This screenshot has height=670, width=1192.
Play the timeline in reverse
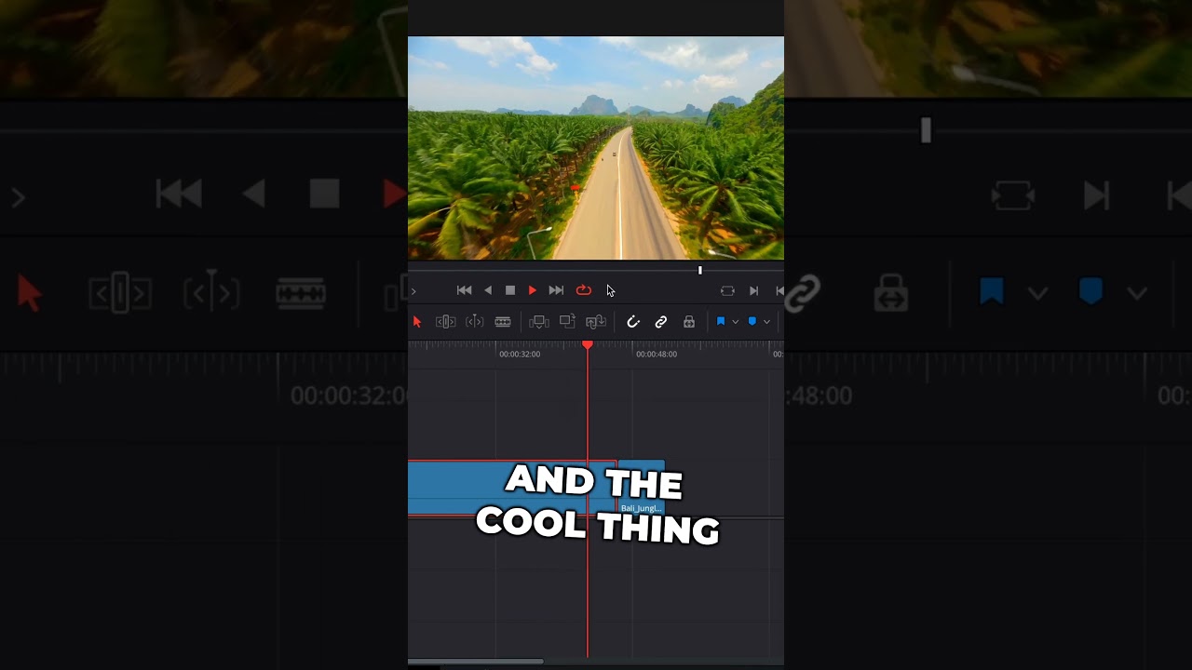487,290
